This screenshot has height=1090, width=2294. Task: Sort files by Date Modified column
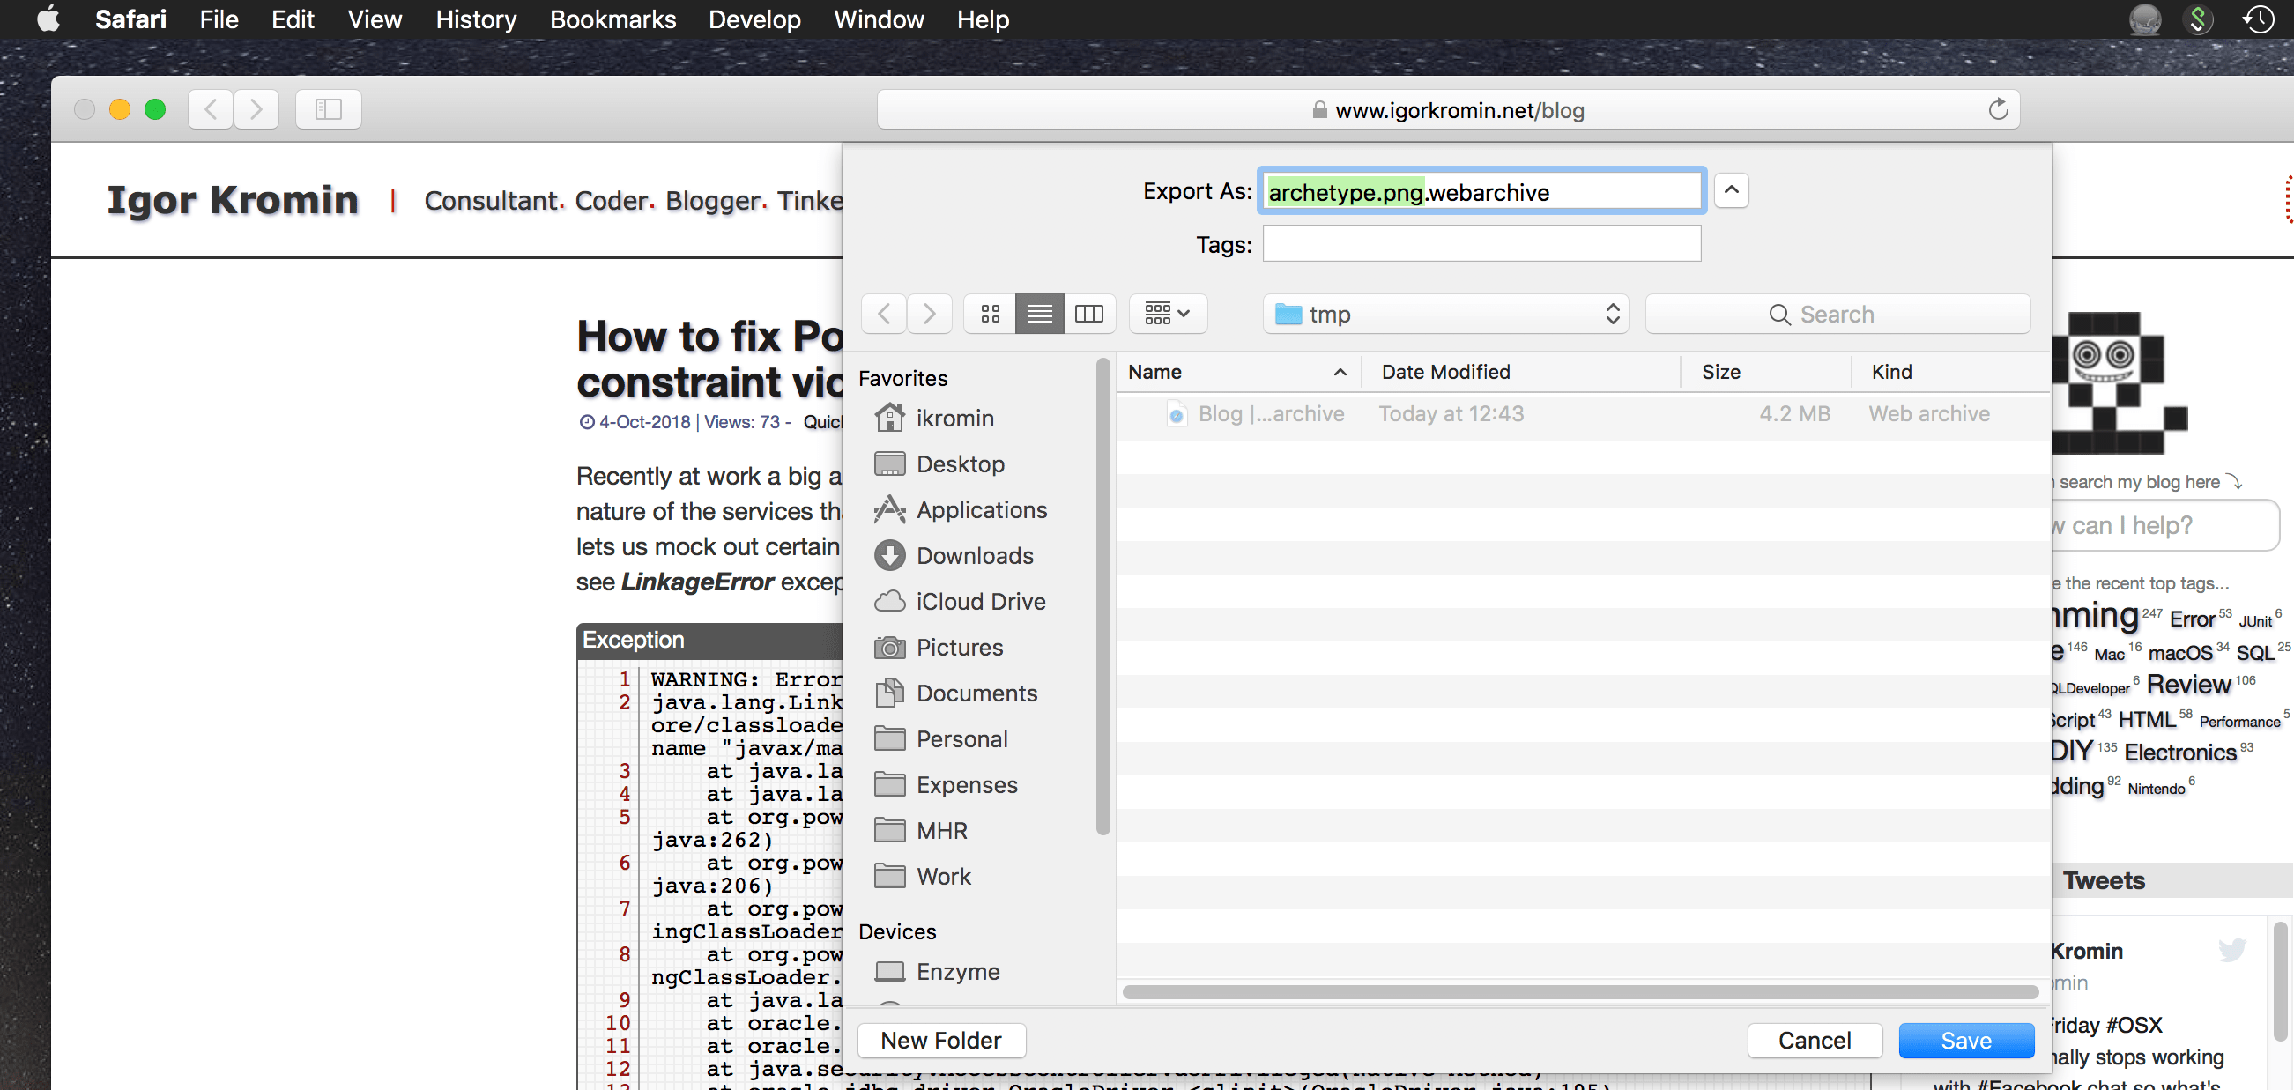point(1520,371)
